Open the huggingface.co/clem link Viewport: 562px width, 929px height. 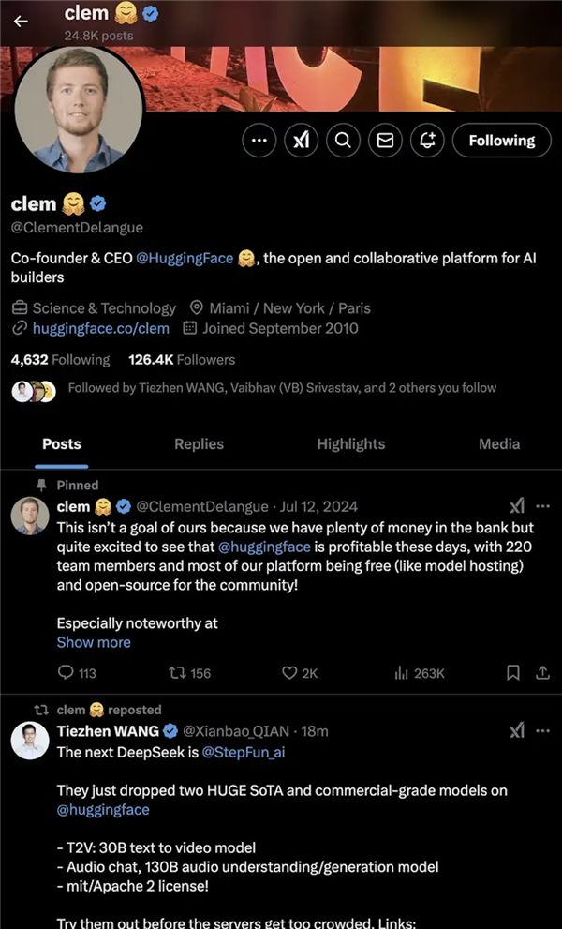tap(100, 328)
